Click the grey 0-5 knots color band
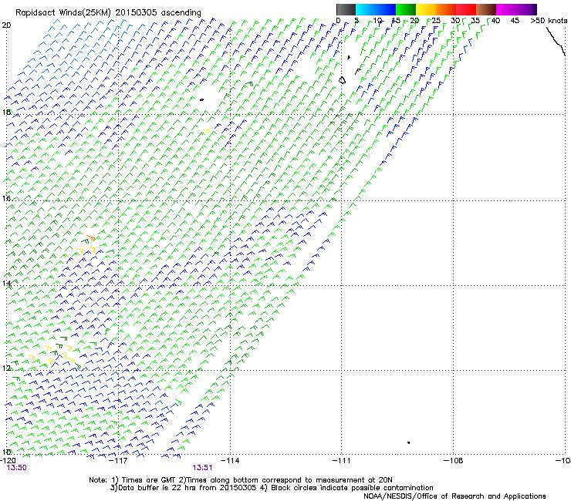The image size is (571, 501). pos(346,9)
